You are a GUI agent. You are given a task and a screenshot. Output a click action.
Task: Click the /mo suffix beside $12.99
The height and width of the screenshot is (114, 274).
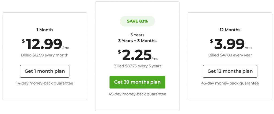(66, 48)
